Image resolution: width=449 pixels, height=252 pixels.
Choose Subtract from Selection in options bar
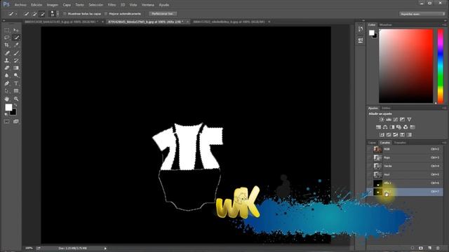[42, 14]
